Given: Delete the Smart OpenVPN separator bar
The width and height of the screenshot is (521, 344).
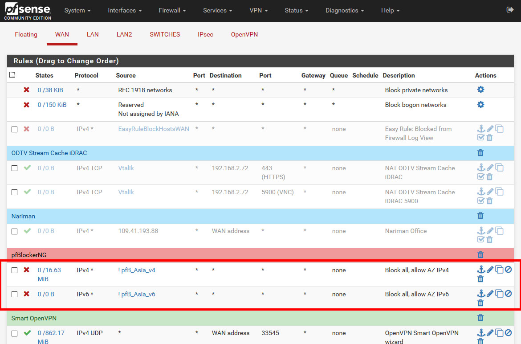Looking at the screenshot, I should tap(480, 317).
